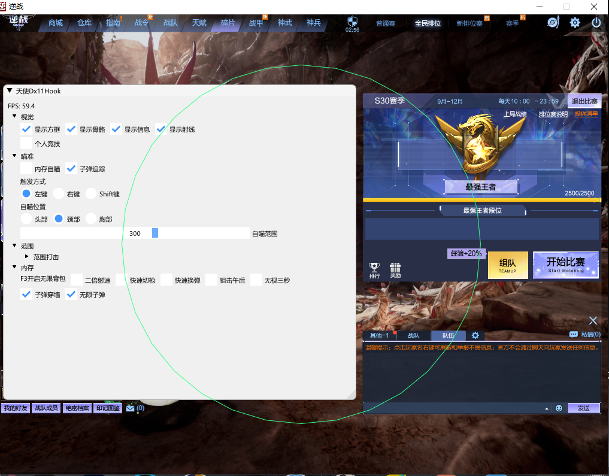Select the 右键 radio button

pyautogui.click(x=59, y=193)
